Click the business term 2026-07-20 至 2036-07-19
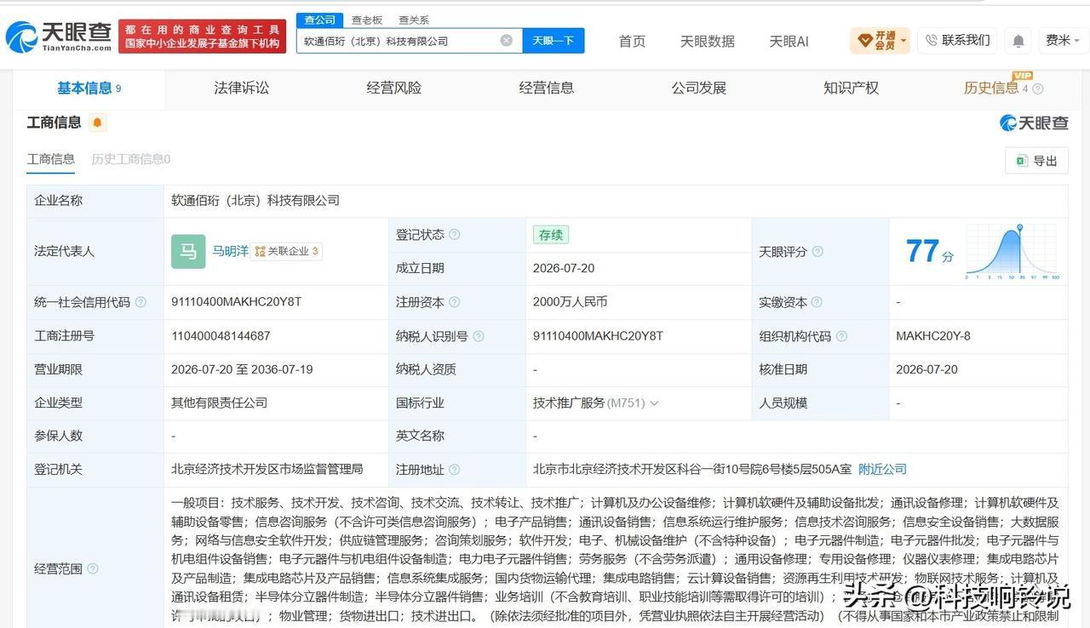 pos(242,369)
